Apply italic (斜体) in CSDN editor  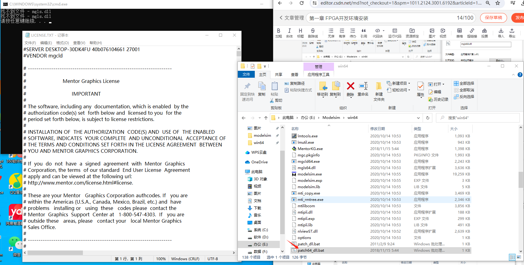tap(289, 33)
